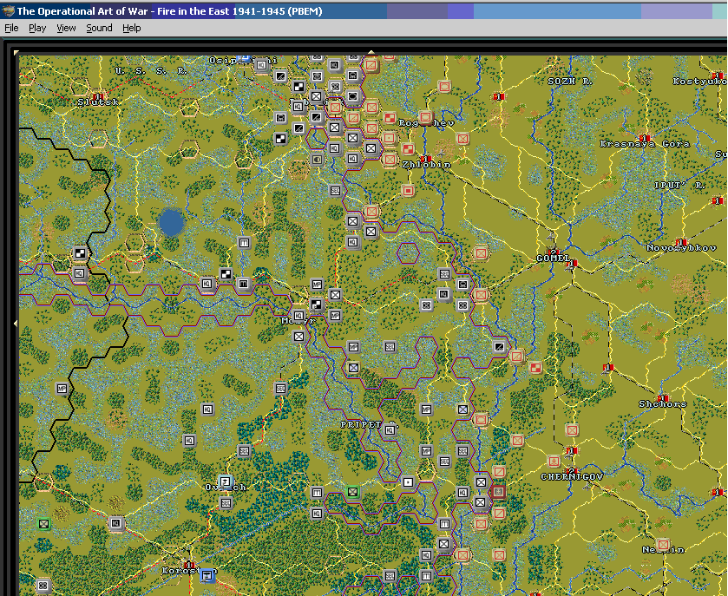Screen dimensions: 728x596
Task: Click the Shchors town label
Action: tap(663, 404)
